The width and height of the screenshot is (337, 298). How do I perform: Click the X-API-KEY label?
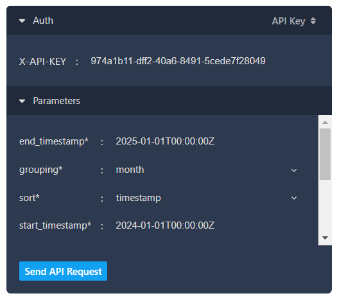[42, 62]
